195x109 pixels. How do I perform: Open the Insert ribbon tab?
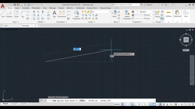(17, 8)
